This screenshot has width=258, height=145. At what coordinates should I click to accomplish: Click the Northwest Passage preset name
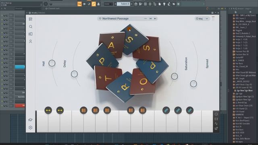tap(115, 19)
